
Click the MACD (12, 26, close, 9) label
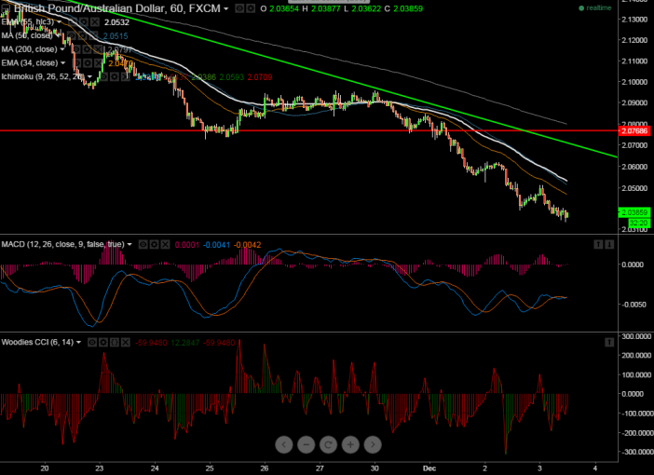pyautogui.click(x=62, y=244)
